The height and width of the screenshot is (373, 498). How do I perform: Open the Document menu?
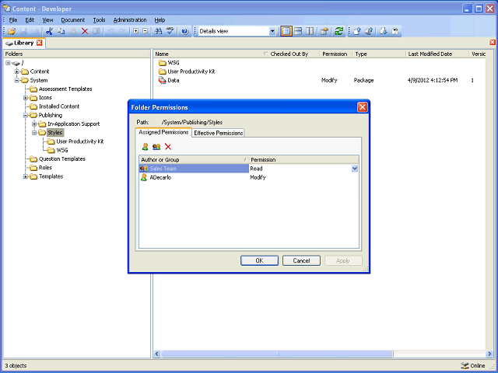coord(72,20)
